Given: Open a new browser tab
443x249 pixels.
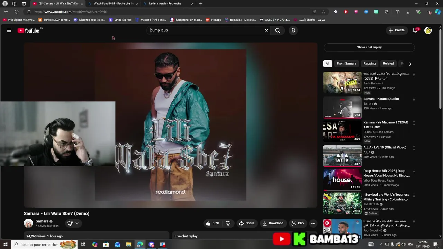Looking at the screenshot, I should coord(201,4).
